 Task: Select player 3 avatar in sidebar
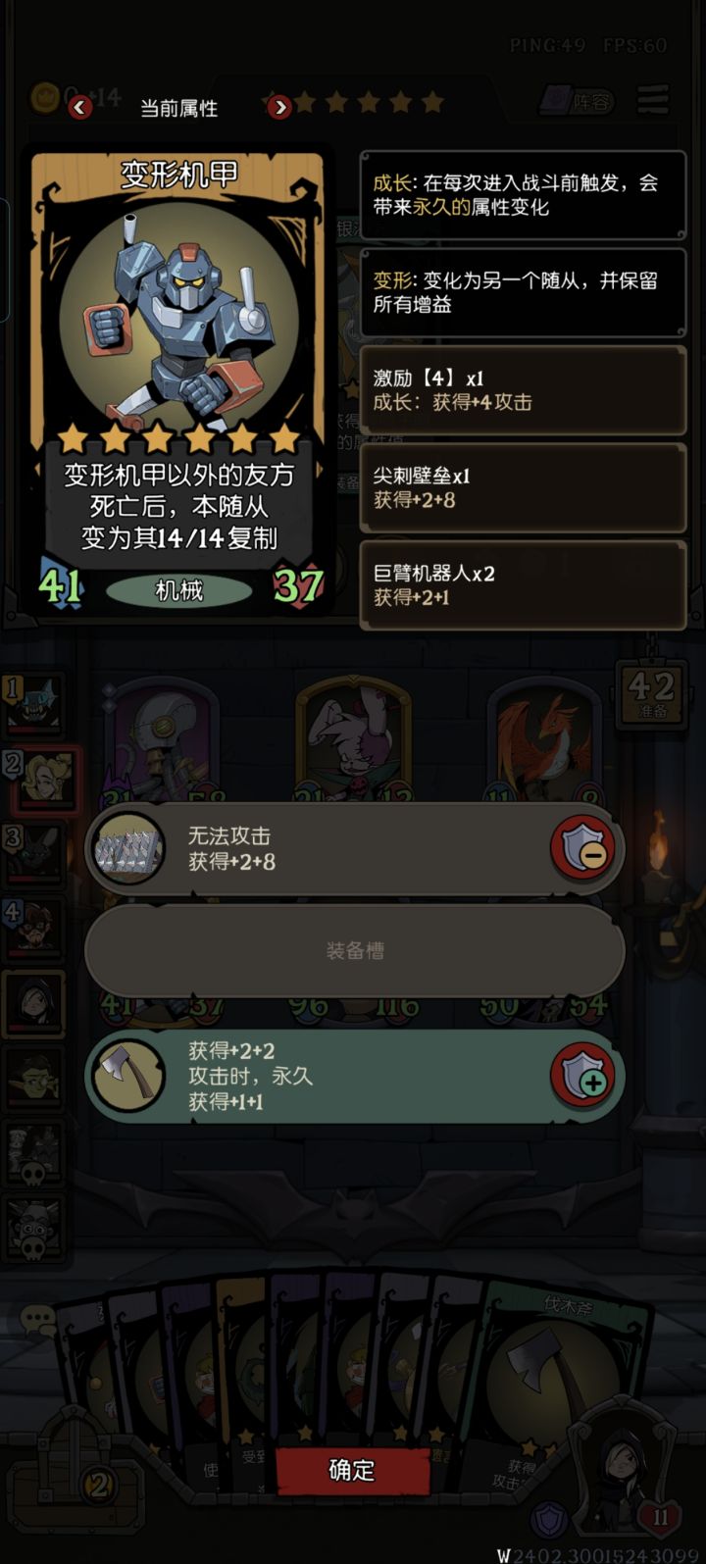click(x=35, y=853)
